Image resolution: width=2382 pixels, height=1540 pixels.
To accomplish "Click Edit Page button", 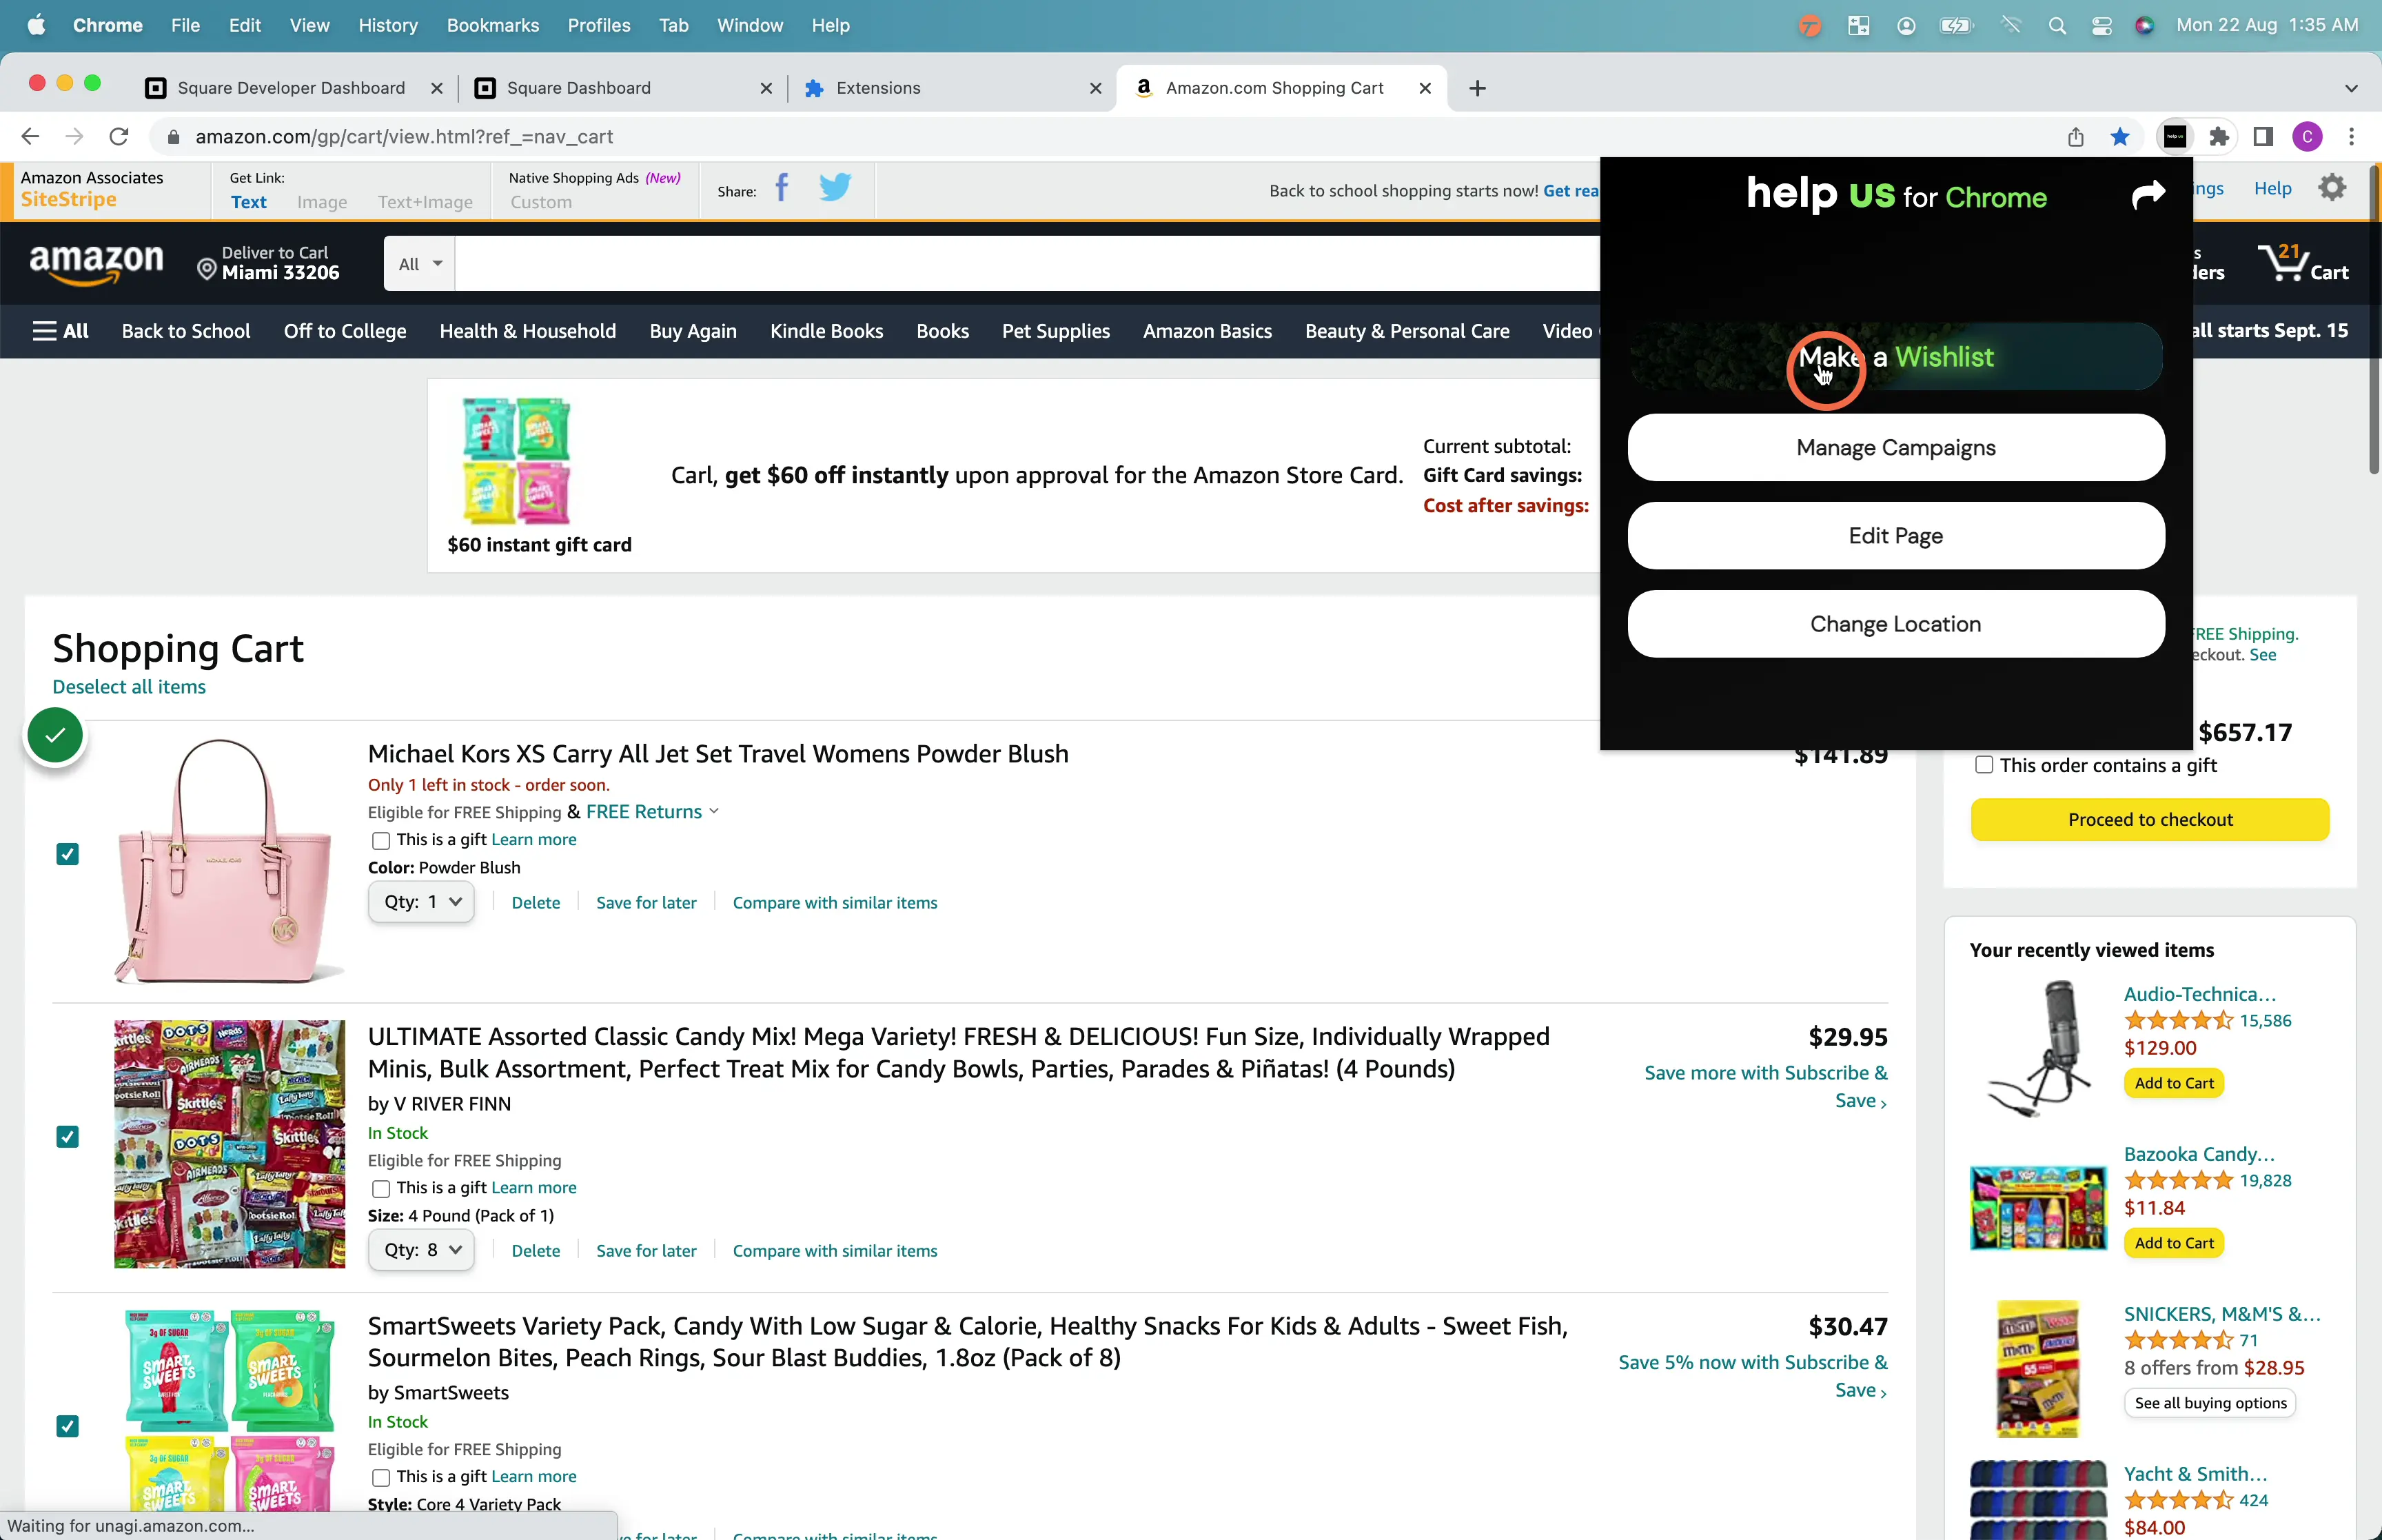I will 1895,536.
